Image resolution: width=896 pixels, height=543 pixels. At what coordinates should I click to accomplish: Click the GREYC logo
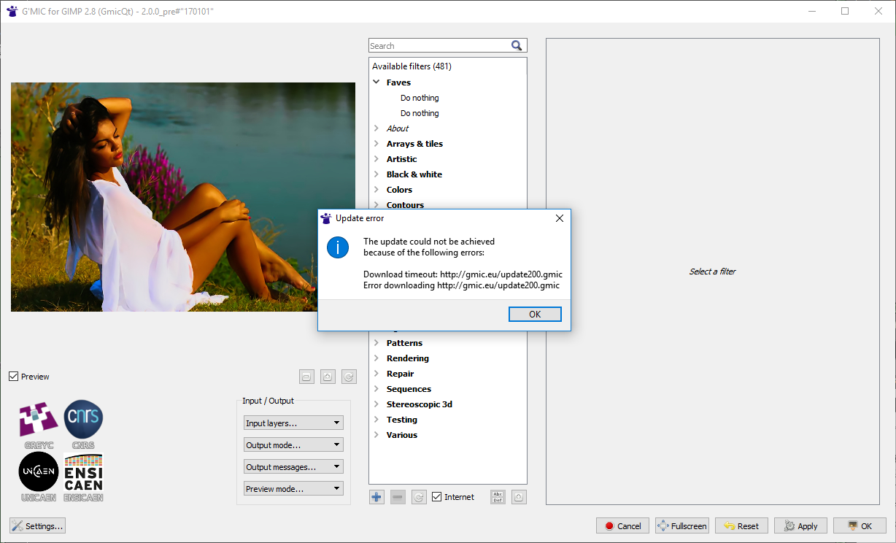37,423
